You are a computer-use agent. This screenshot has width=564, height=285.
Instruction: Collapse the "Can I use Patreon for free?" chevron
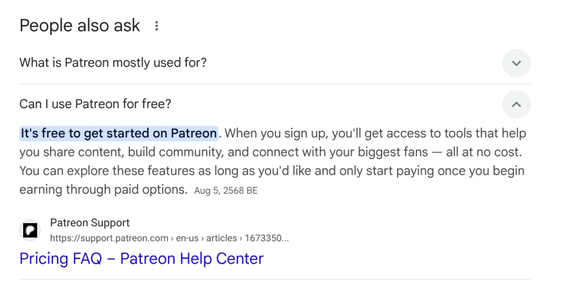point(516,104)
